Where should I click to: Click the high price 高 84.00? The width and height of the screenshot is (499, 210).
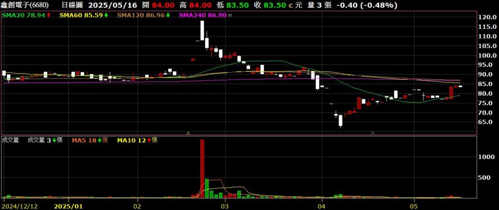click(x=195, y=5)
